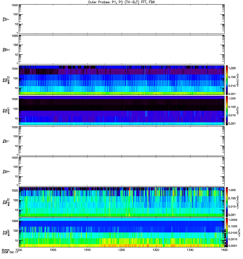This screenshot has height=259, width=243.
Task: Click the thb fbk edc12 spectrogram panel
Action: point(121,80)
